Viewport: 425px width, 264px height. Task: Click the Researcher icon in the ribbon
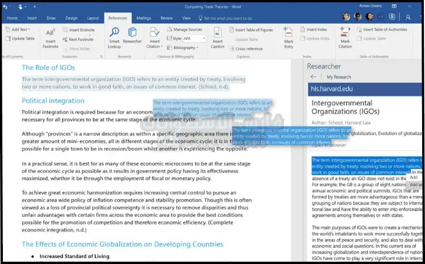132,37
